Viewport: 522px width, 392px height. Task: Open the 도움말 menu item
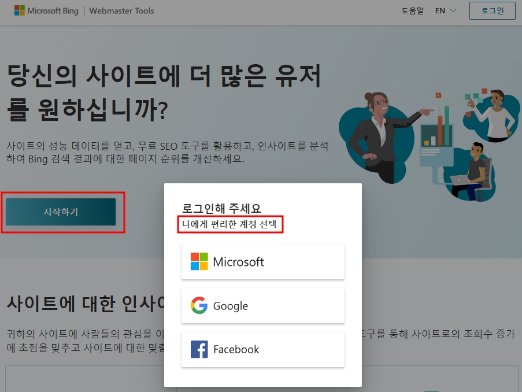[412, 10]
